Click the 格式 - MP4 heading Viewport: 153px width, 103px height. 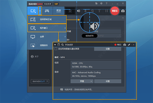tap(59, 57)
